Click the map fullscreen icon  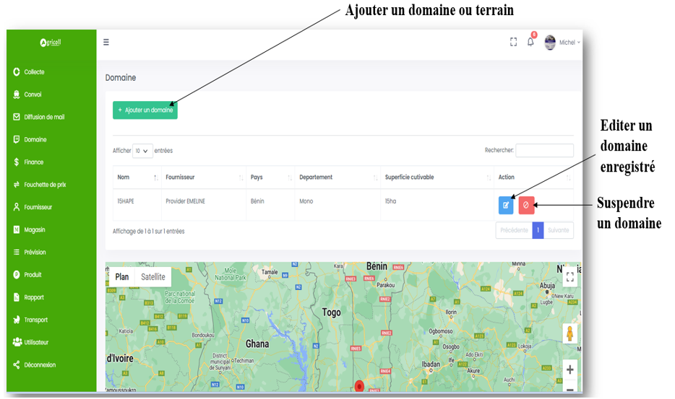click(x=569, y=276)
